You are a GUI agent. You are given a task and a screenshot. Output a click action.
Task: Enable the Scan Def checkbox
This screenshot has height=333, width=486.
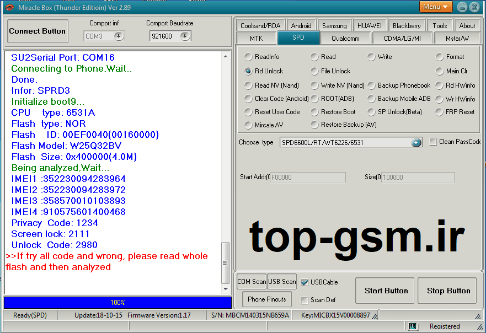click(305, 300)
